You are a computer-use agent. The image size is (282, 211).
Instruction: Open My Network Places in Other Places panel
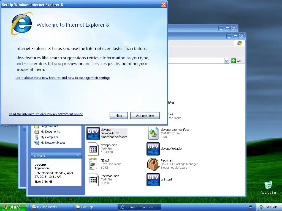coord(50,143)
